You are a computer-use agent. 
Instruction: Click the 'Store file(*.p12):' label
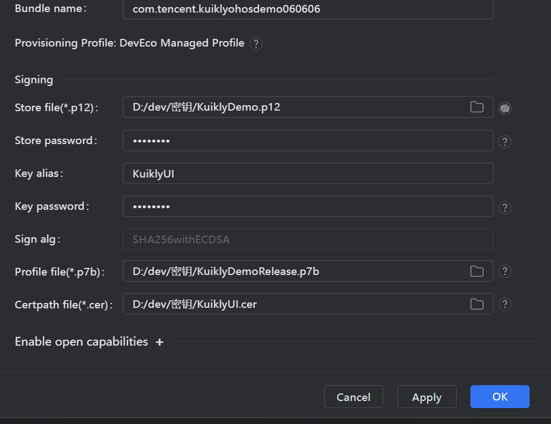pyautogui.click(x=56, y=107)
